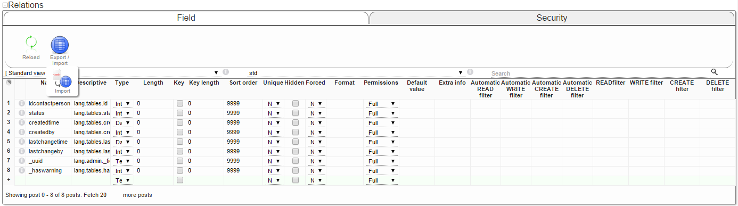Image resolution: width=738 pixels, height=206 pixels.
Task: Select the _haswarning name cell
Action: point(49,171)
